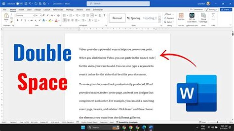
Task: Click in the title bar Search box
Action: tap(118, 4)
